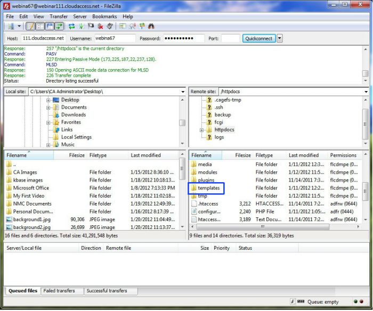Open the Edit menu
This screenshot has height=311, width=373.
(23, 17)
